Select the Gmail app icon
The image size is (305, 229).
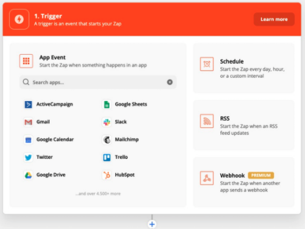(x=28, y=122)
